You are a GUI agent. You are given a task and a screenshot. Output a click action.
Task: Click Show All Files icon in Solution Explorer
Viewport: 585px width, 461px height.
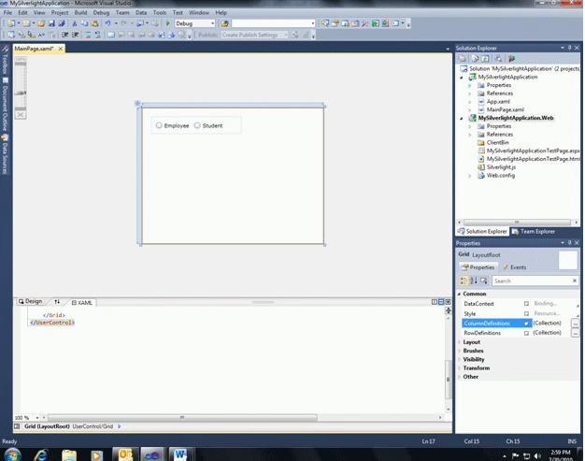tap(475, 58)
